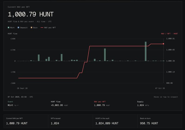Click the 1,000.65 right axis label
The image size is (185, 130).
(x=171, y=50)
